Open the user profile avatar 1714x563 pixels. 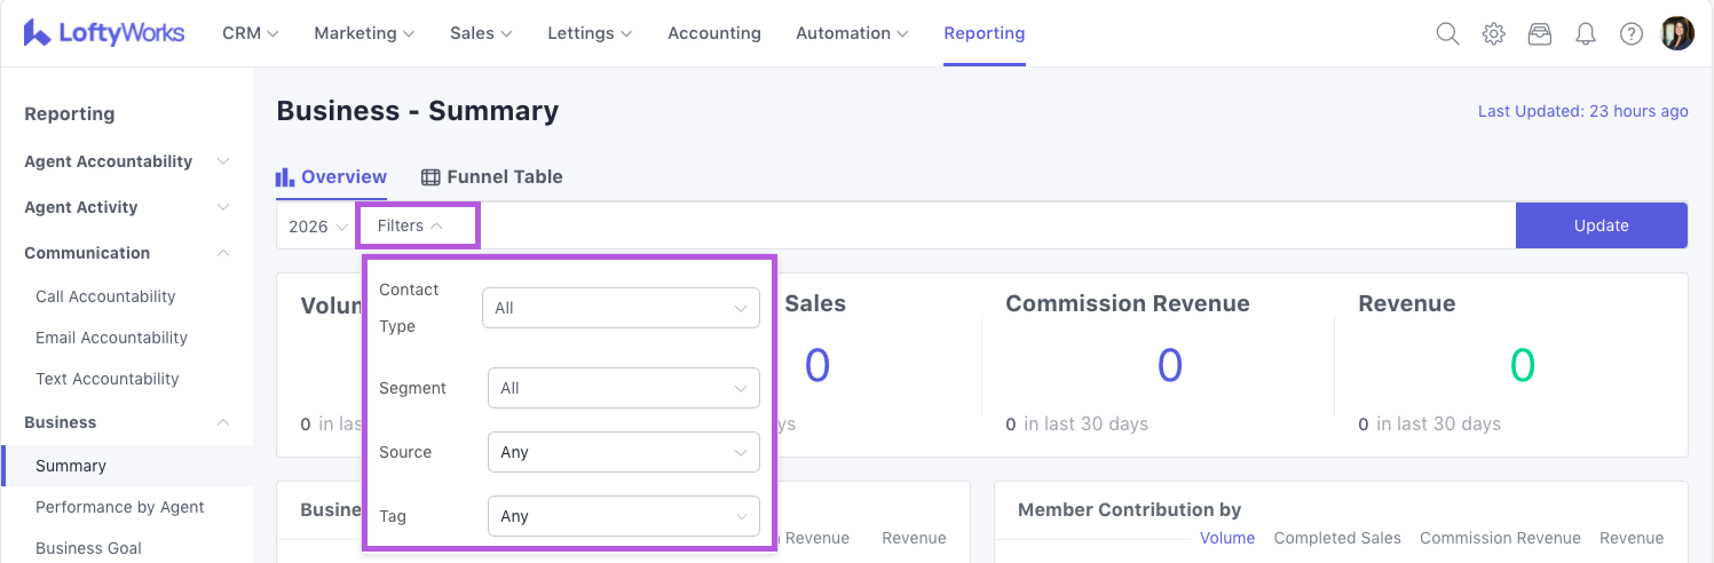point(1676,33)
